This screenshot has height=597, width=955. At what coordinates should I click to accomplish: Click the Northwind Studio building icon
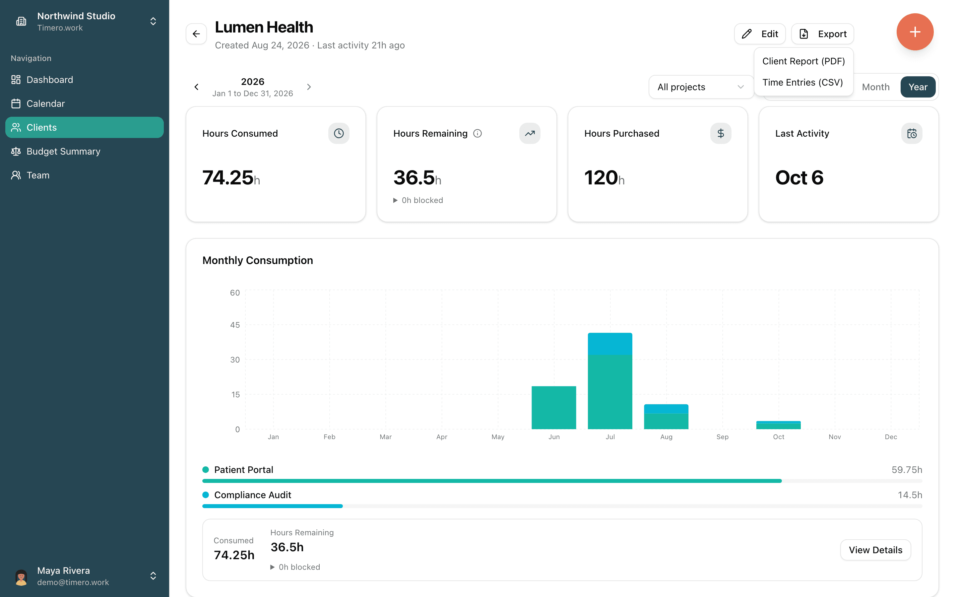tap(21, 21)
